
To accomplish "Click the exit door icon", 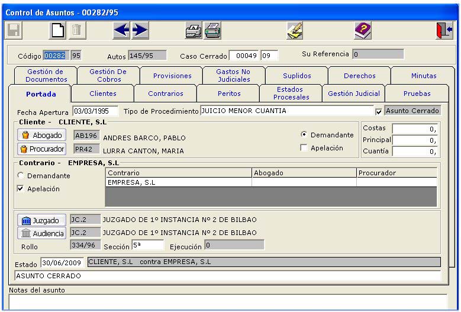I will coord(444,30).
